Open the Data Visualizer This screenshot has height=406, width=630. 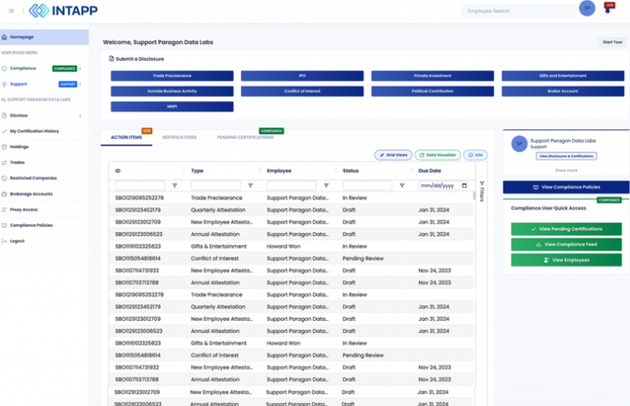pos(438,155)
